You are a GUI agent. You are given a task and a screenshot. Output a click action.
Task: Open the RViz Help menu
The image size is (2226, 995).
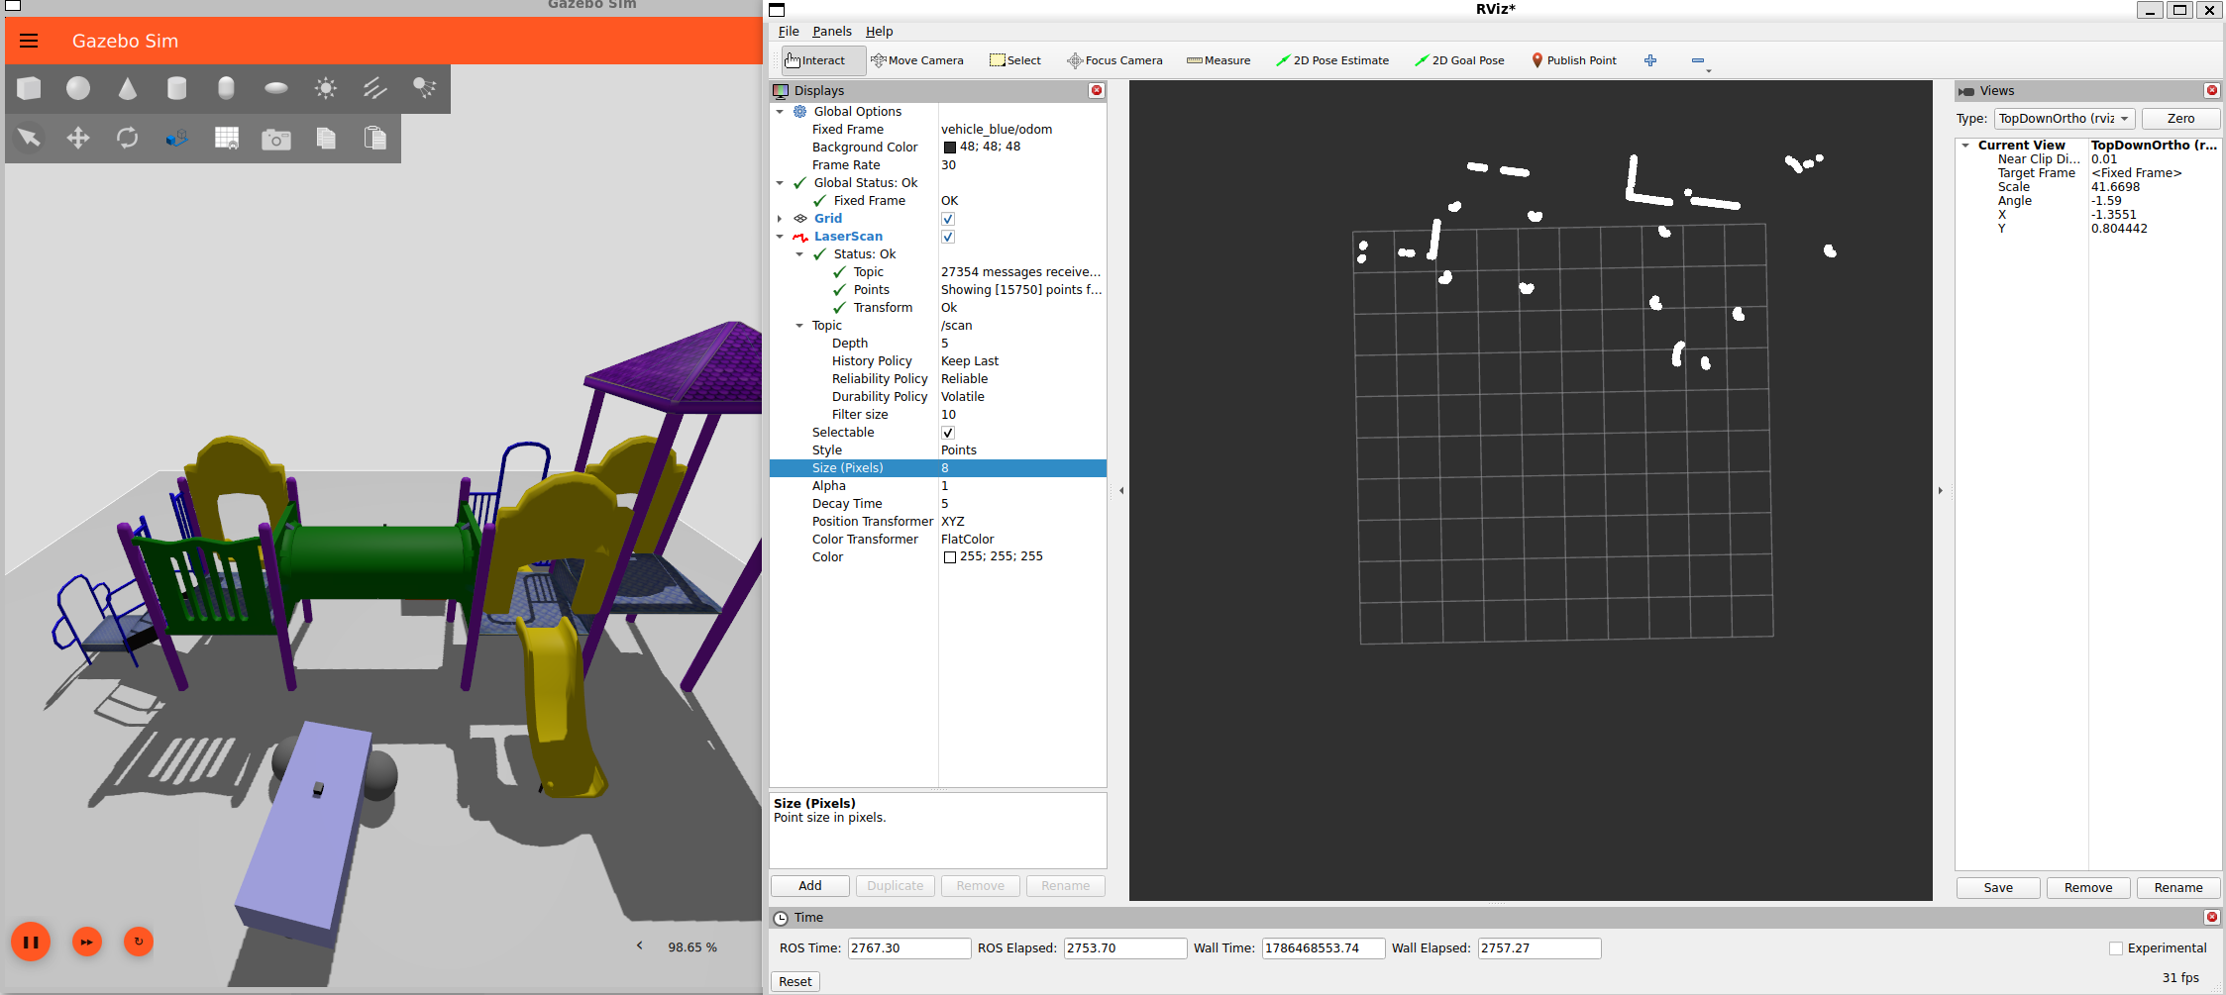pyautogui.click(x=880, y=31)
